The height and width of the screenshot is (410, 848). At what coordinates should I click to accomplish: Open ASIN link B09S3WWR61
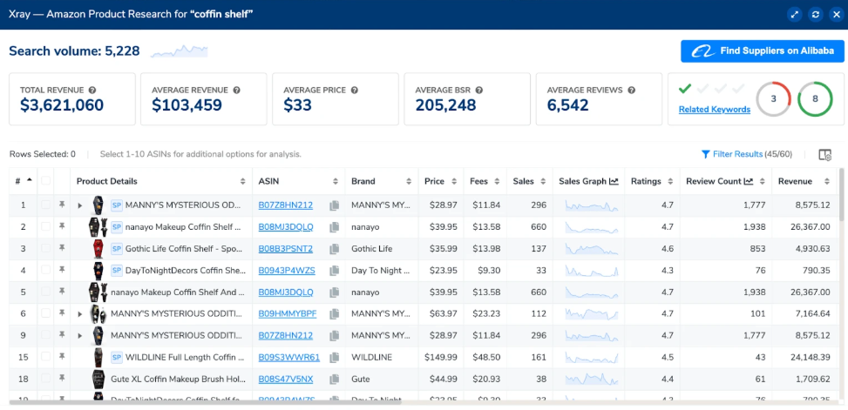(288, 357)
